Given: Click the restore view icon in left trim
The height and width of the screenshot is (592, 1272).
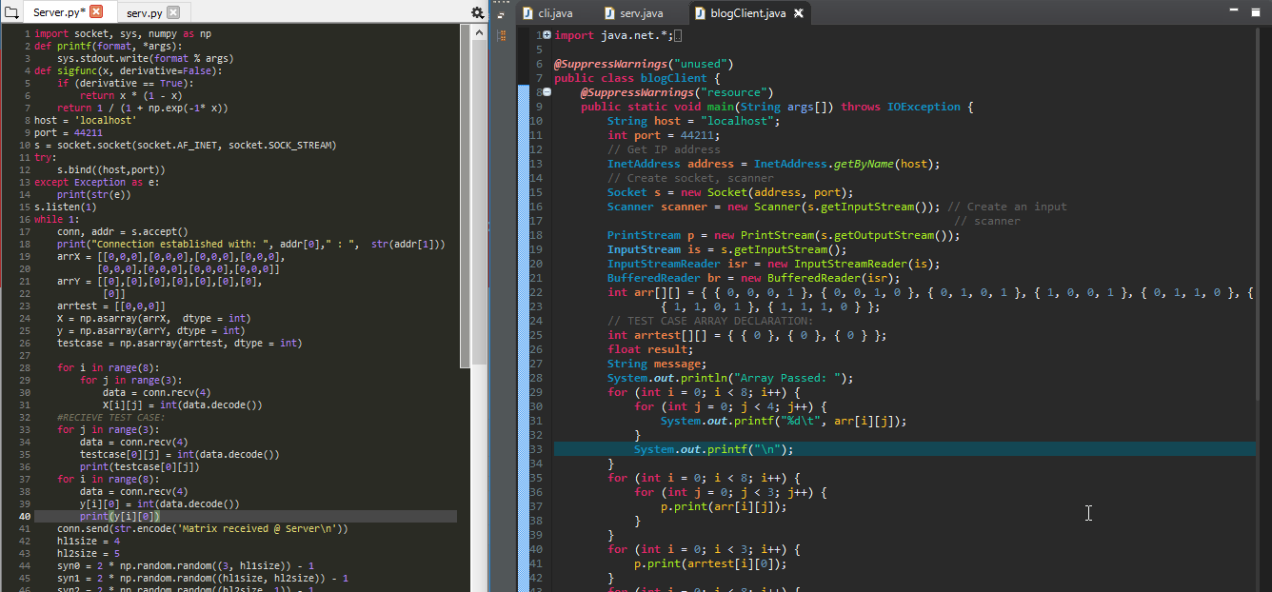Looking at the screenshot, I should tap(503, 13).
